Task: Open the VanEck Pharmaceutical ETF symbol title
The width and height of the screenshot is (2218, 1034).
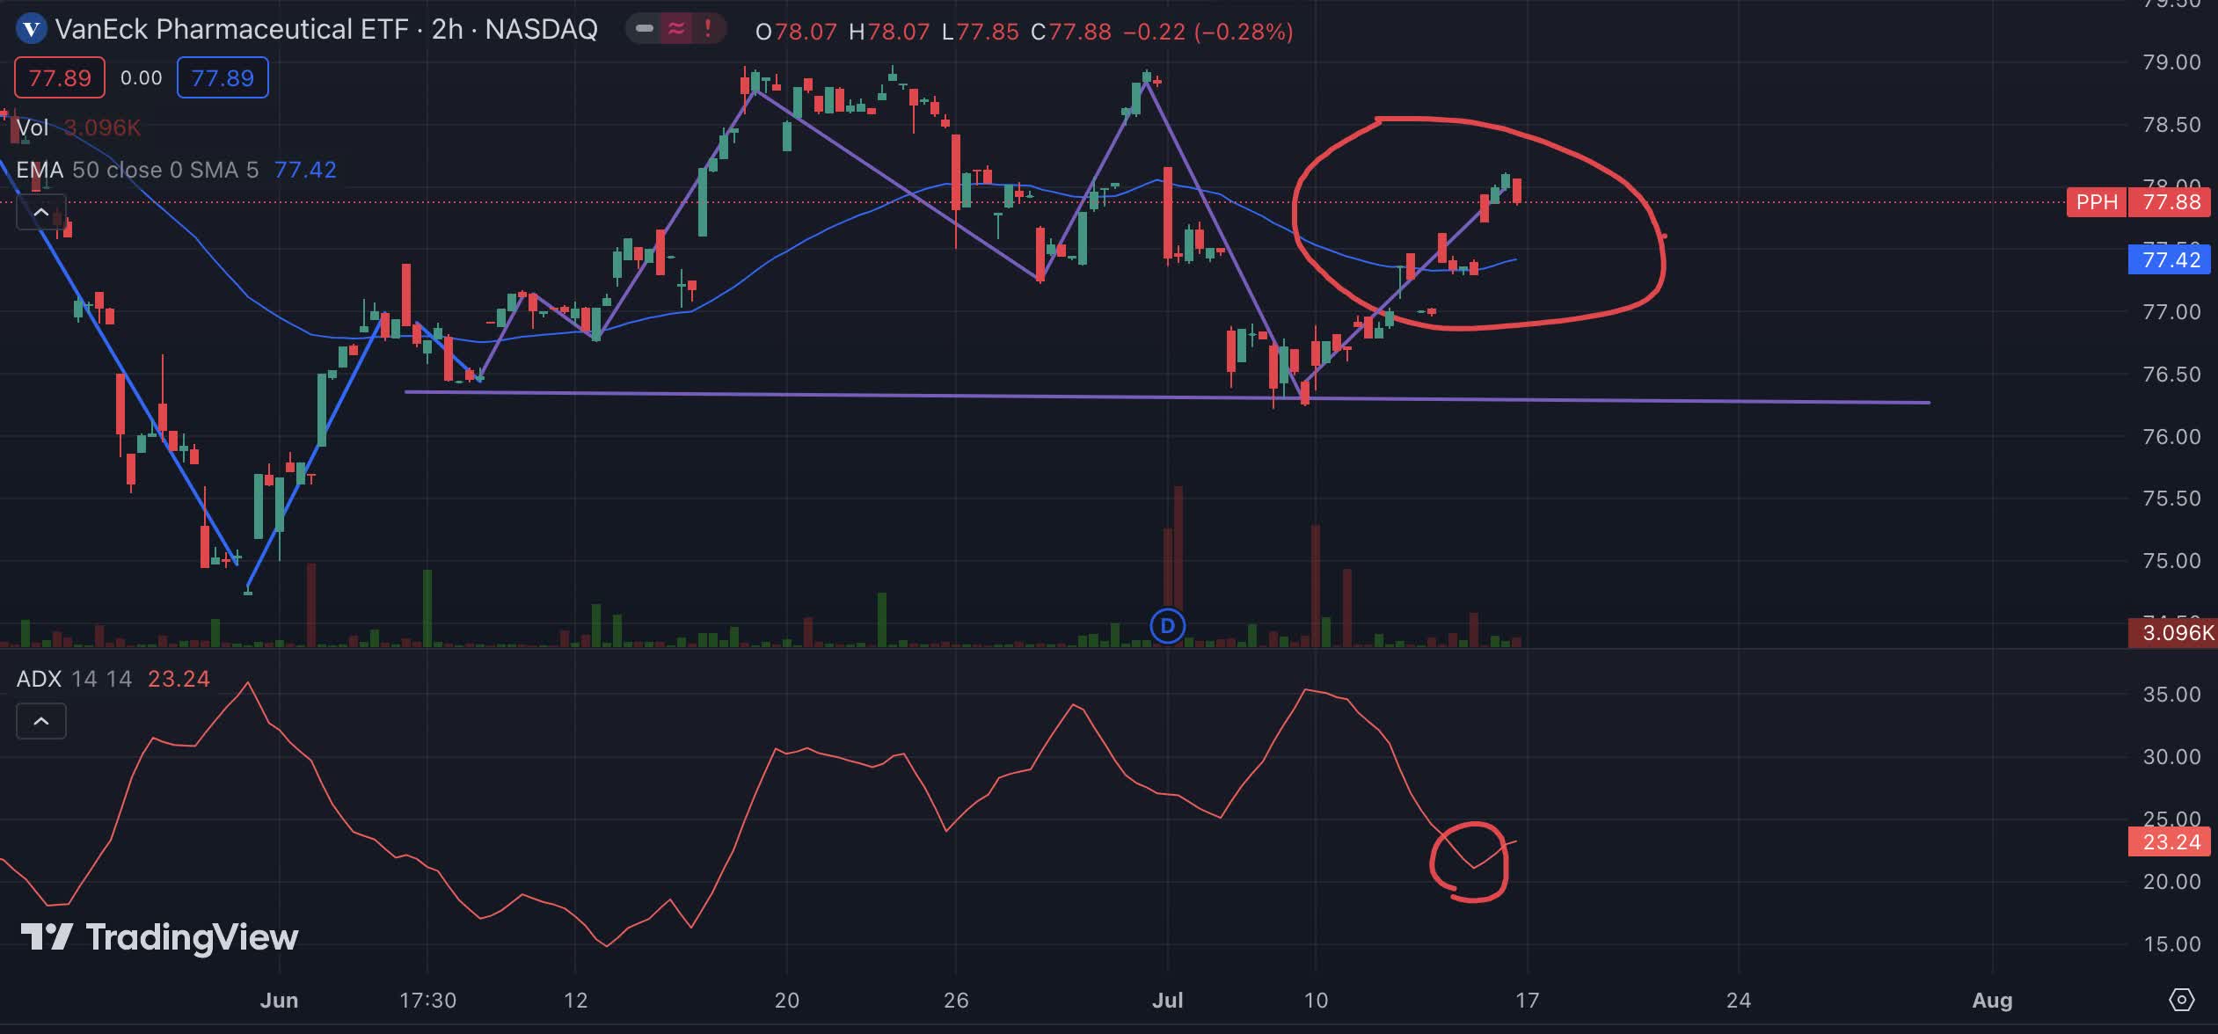Action: coord(326,30)
